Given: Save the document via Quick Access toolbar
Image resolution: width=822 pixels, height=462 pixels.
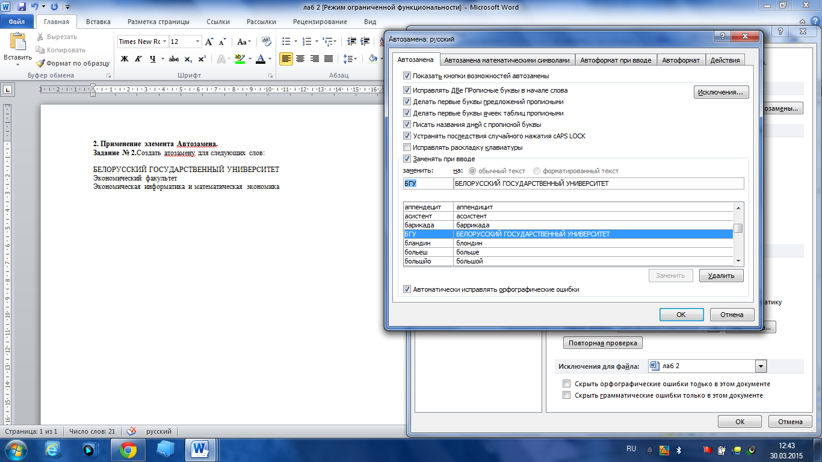Looking at the screenshot, I should click(22, 7).
